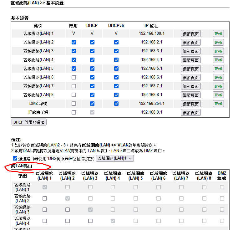Click IPv6 button for LAN 5

coord(218,69)
